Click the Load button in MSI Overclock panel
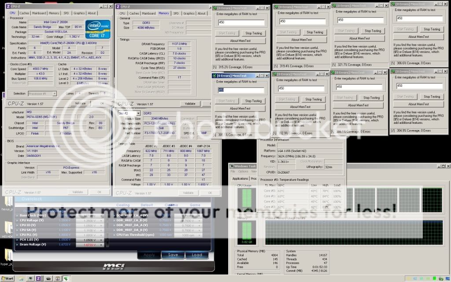 tap(196, 255)
